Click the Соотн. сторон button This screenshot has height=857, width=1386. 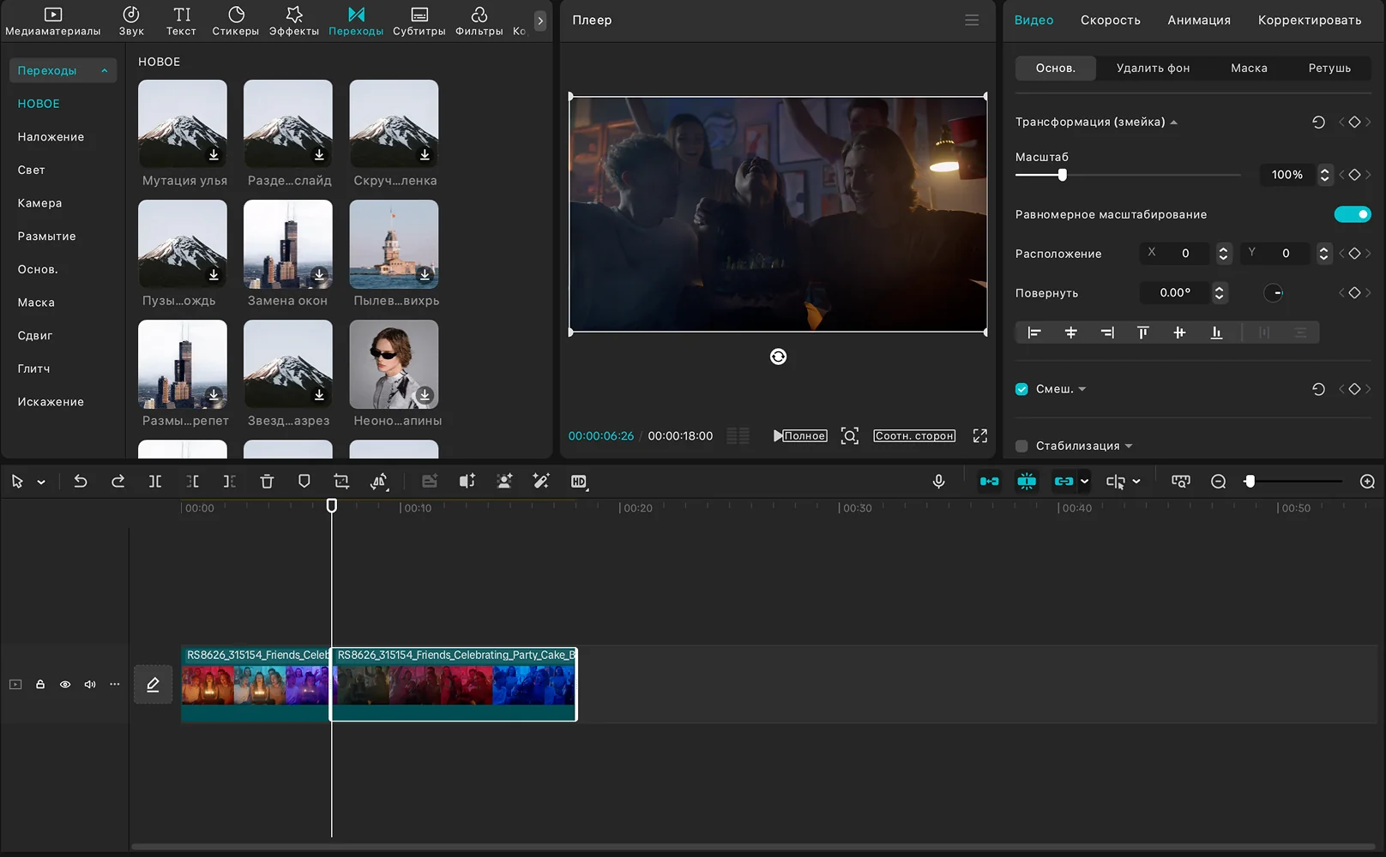point(914,436)
